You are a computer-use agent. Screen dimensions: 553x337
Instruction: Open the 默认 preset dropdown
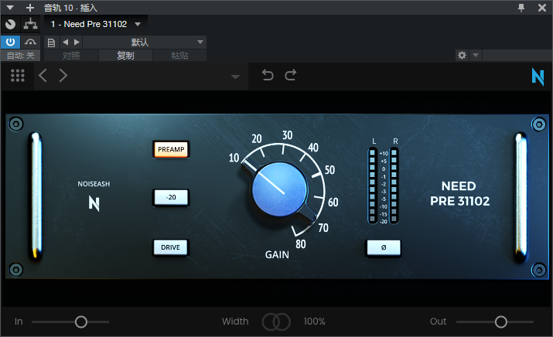(145, 43)
